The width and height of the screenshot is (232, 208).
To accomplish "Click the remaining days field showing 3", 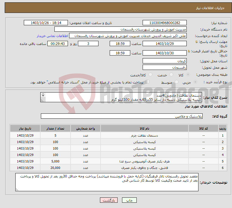I will [88, 43].
